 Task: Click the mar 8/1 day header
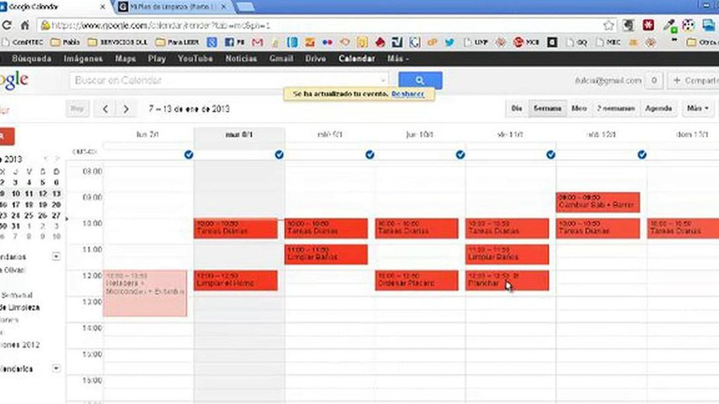click(239, 135)
